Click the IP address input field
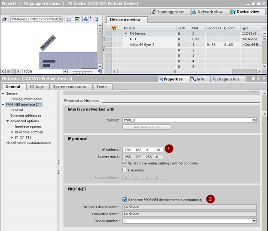Screen dimensions: 268x231 coord(143,150)
